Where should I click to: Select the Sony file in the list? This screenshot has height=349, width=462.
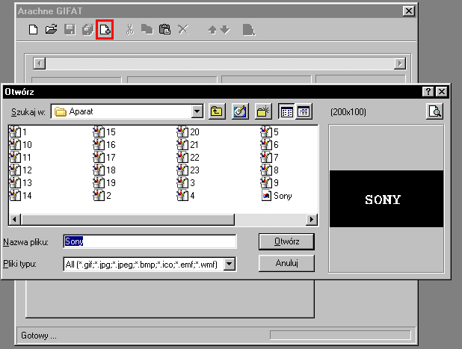click(x=277, y=196)
